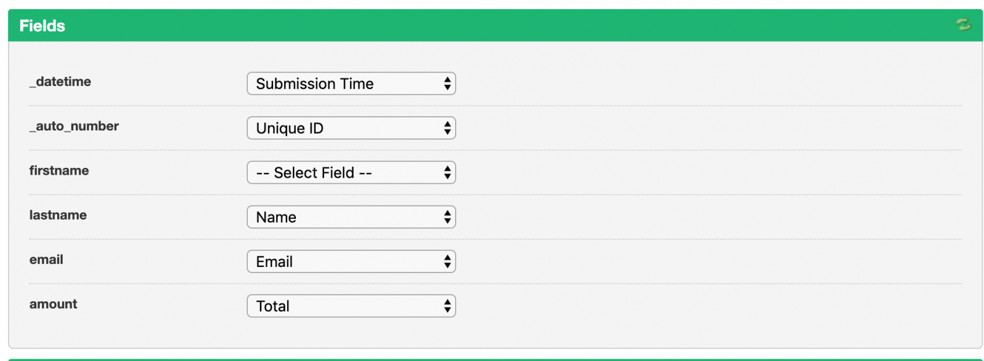Click the Fields panel title

[x=42, y=26]
